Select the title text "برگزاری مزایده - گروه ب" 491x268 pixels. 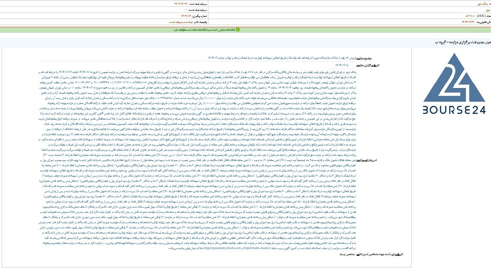coord(453,42)
